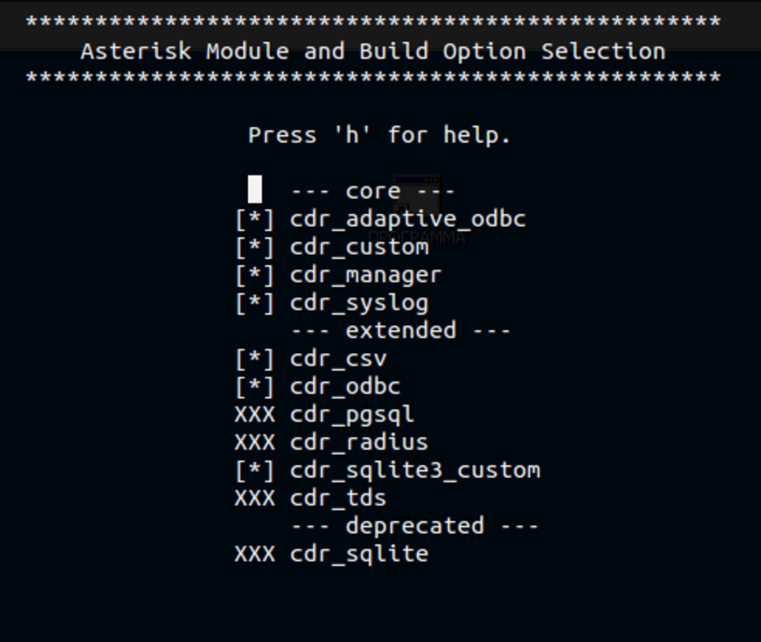Select the cdr_radius module entry
The height and width of the screenshot is (642, 761).
[x=359, y=443]
